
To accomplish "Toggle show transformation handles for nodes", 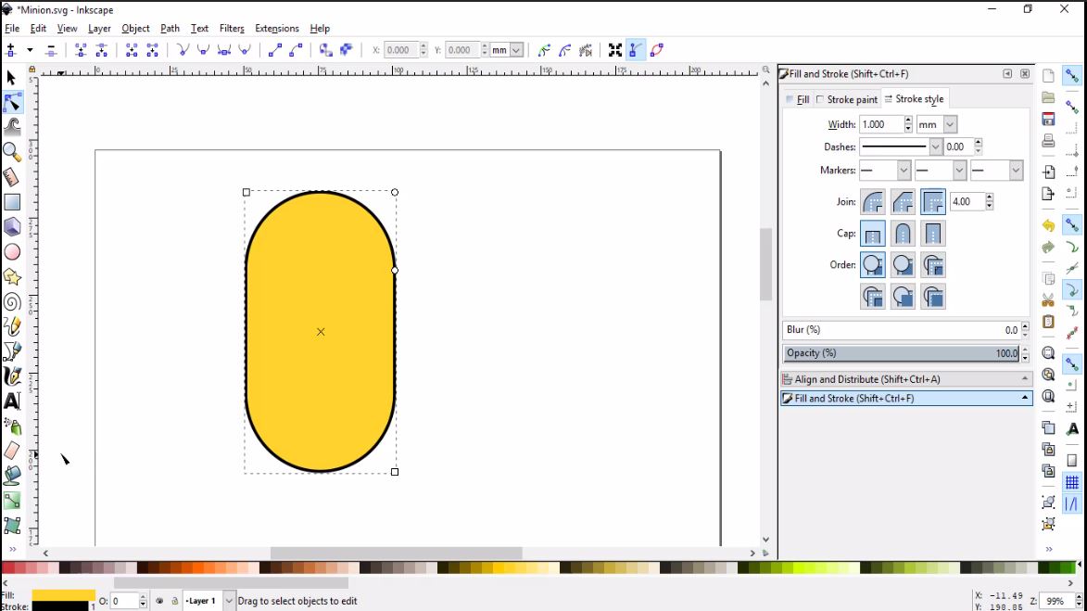I will point(615,50).
